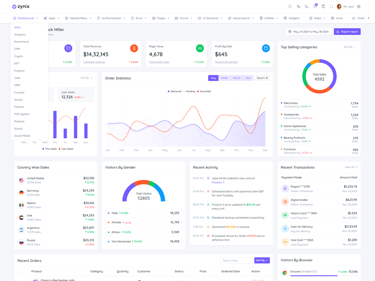Open the settings gear icon in header
Image resolution: width=375 pixels, height=281 pixels.
click(359, 7)
